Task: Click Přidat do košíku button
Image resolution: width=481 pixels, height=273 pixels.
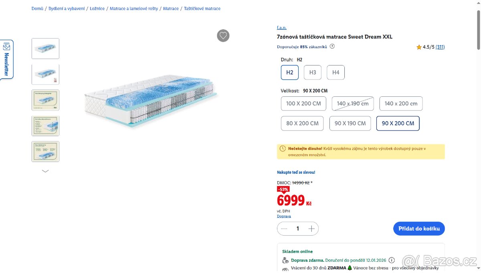Action: coord(419,228)
